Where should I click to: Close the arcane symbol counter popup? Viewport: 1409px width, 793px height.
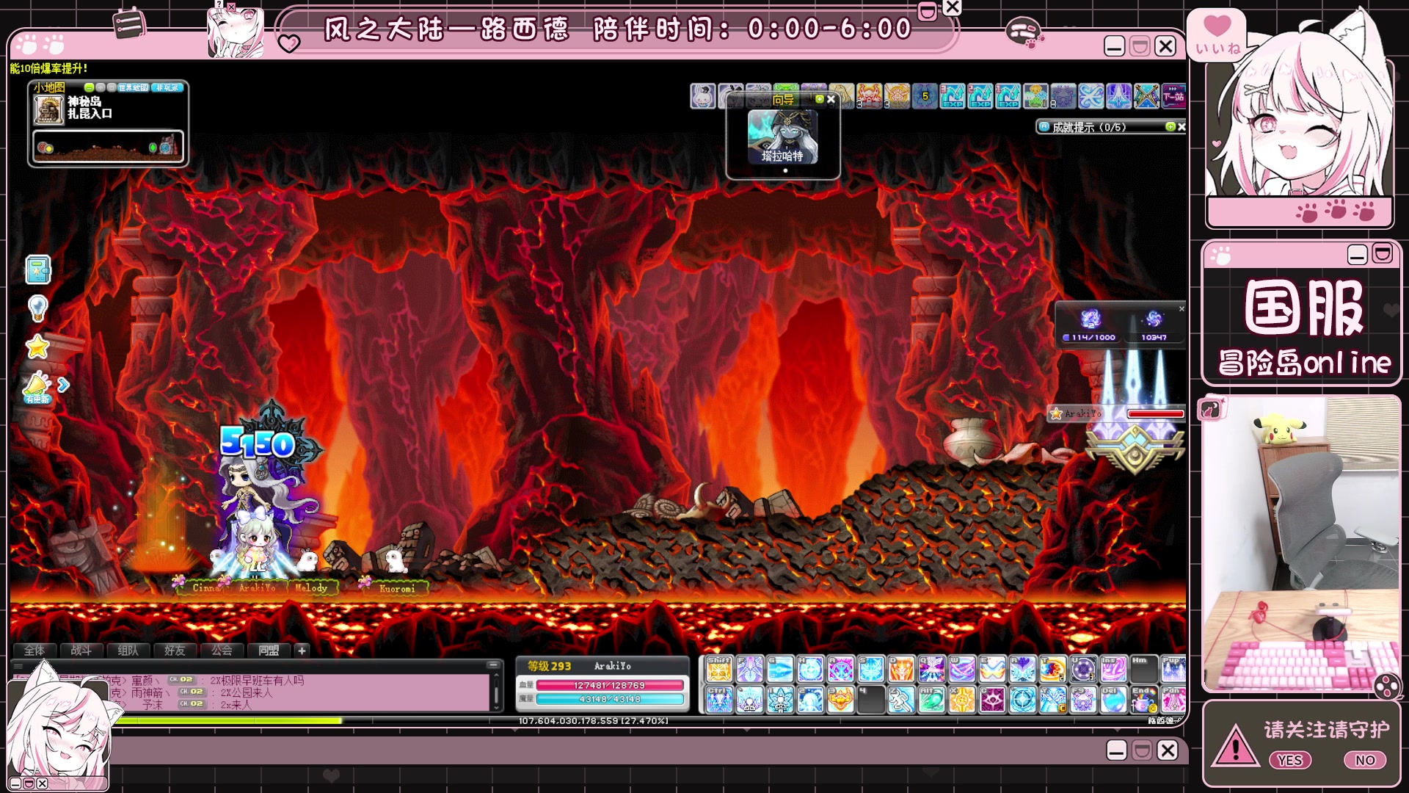1182,308
